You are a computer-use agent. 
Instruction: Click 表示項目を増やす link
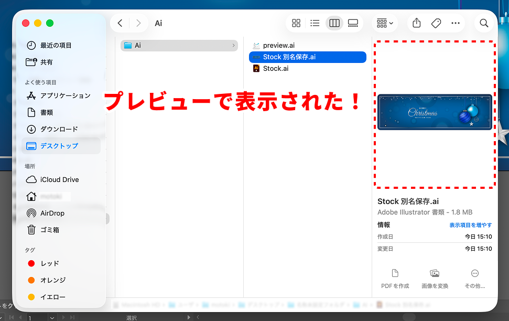[470, 225]
